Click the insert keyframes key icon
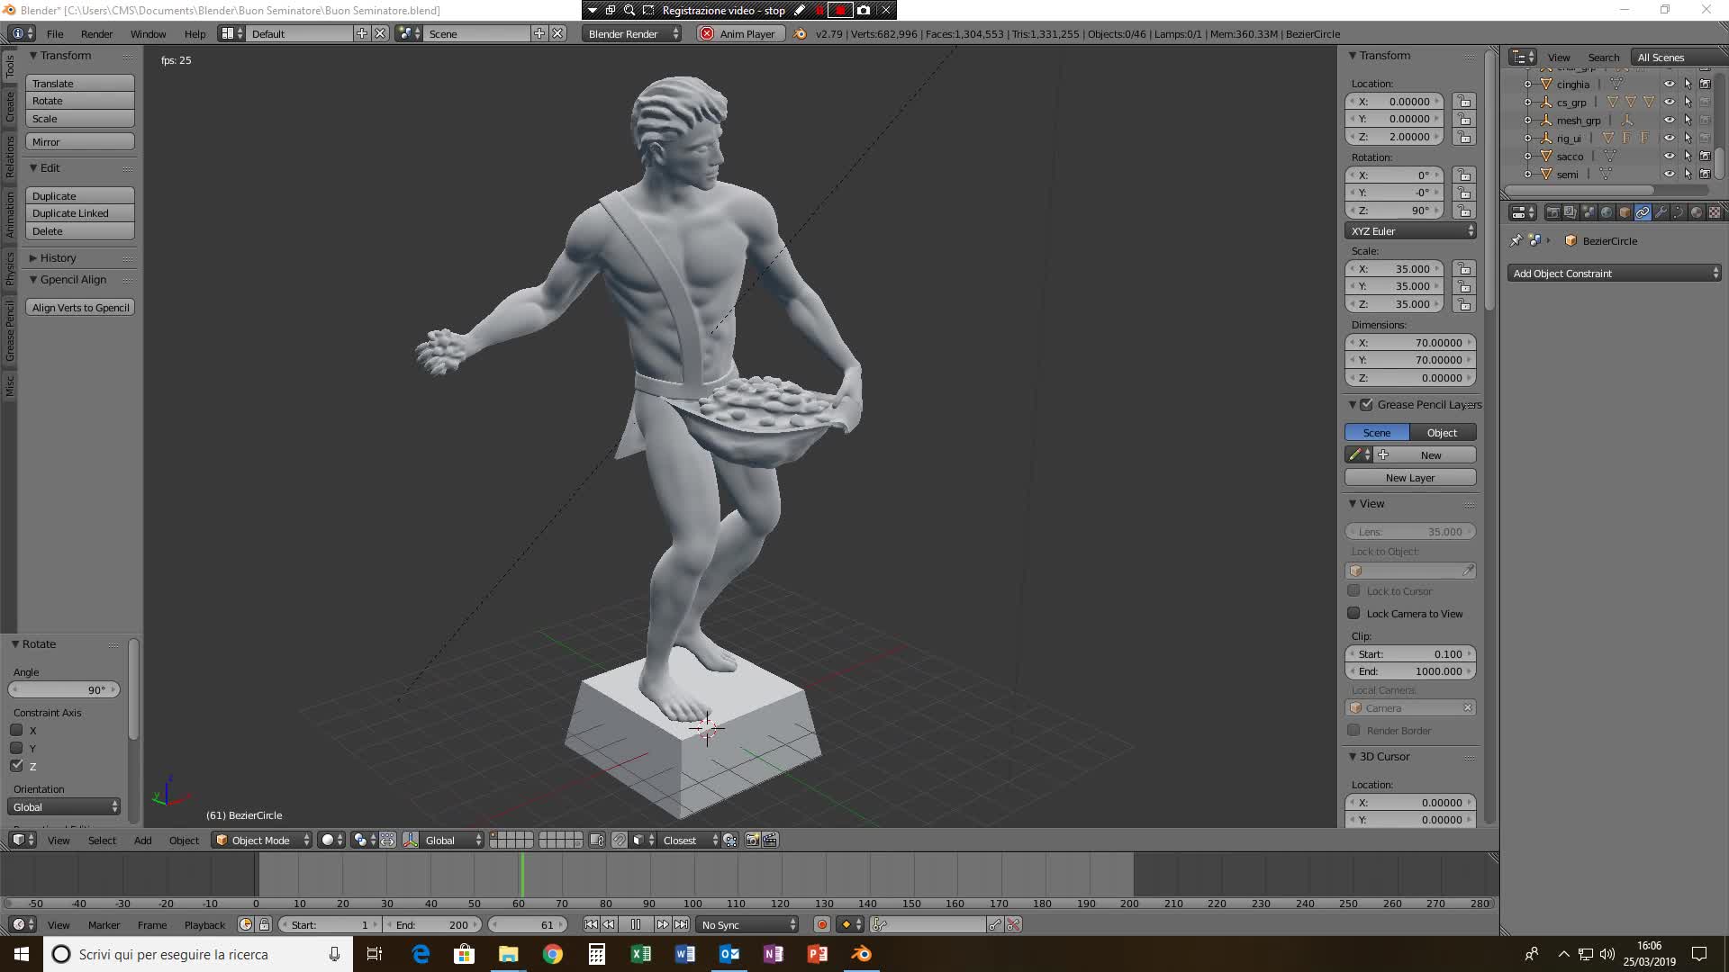1729x972 pixels. click(994, 924)
